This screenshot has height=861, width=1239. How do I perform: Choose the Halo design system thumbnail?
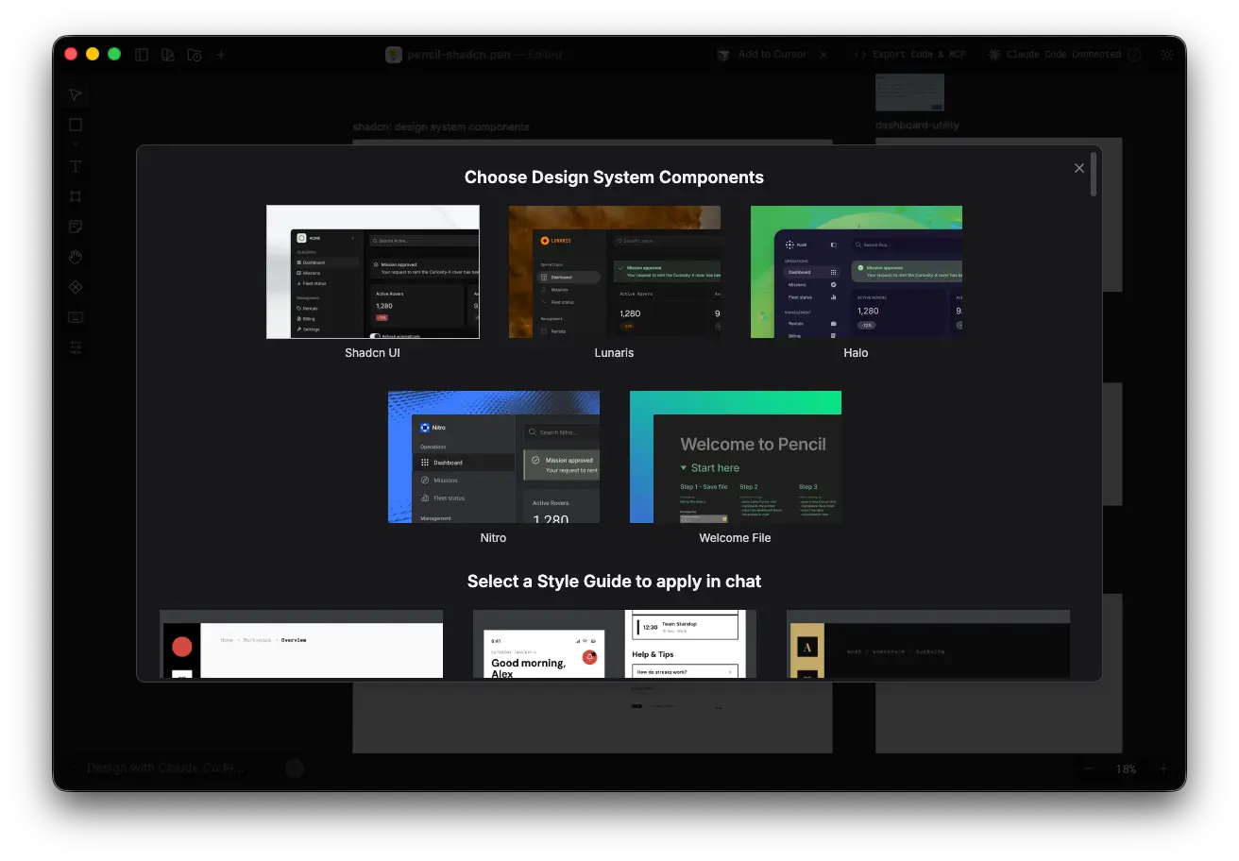[857, 272]
